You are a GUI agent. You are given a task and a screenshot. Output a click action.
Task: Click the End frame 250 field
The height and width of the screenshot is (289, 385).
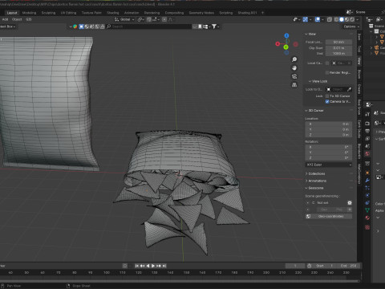tap(348, 266)
